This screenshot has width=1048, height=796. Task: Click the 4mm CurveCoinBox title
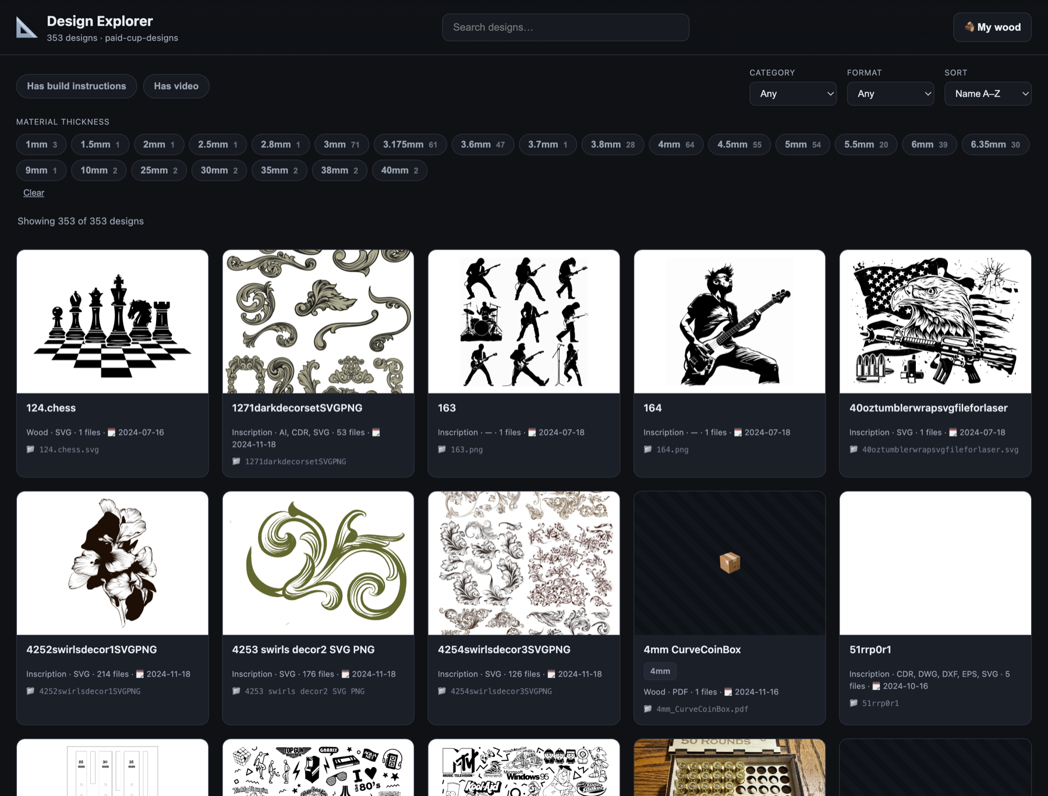tap(692, 650)
